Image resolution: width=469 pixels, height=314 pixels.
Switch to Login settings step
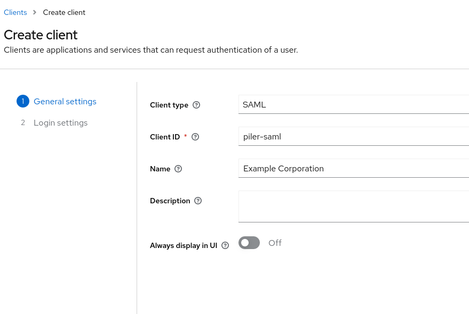60,122
